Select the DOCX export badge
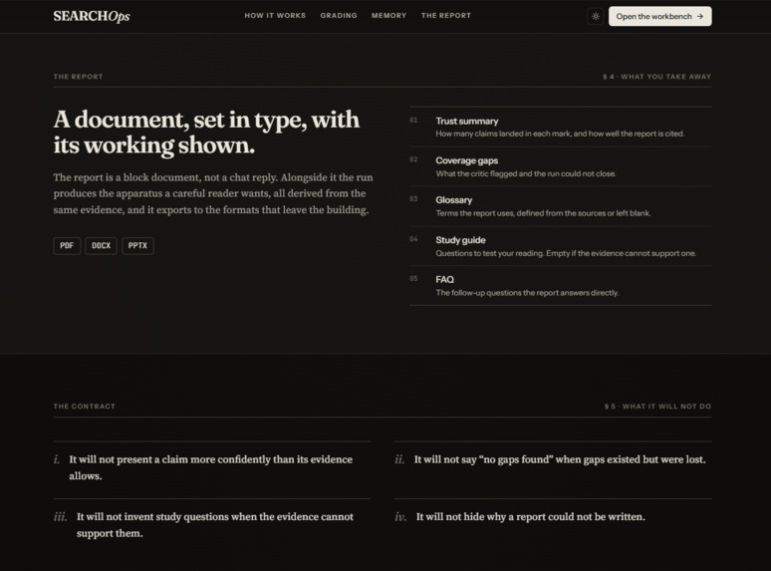This screenshot has width=771, height=571. [101, 245]
